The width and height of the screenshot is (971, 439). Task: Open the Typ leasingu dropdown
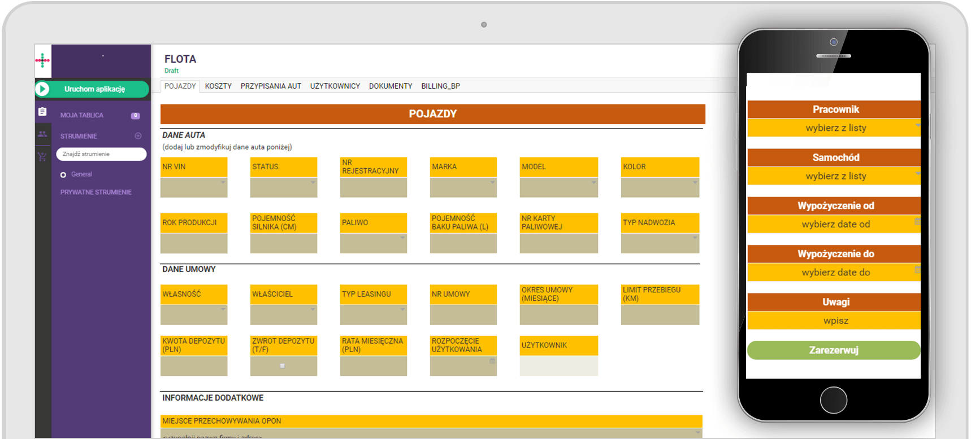pos(402,309)
